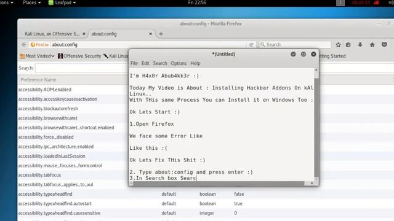Click the red recording icon in top panel
The height and width of the screenshot is (221, 394).
376,2
